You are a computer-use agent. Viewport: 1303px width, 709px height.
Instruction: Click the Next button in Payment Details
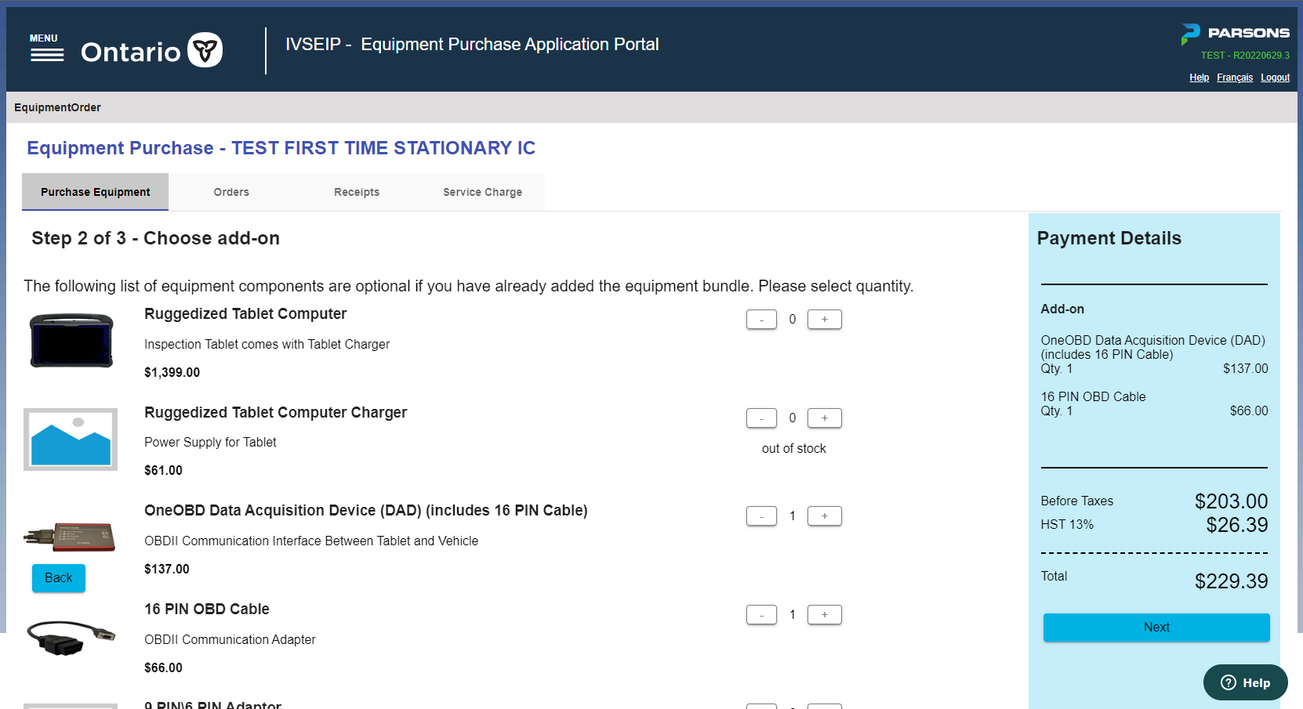pyautogui.click(x=1156, y=628)
